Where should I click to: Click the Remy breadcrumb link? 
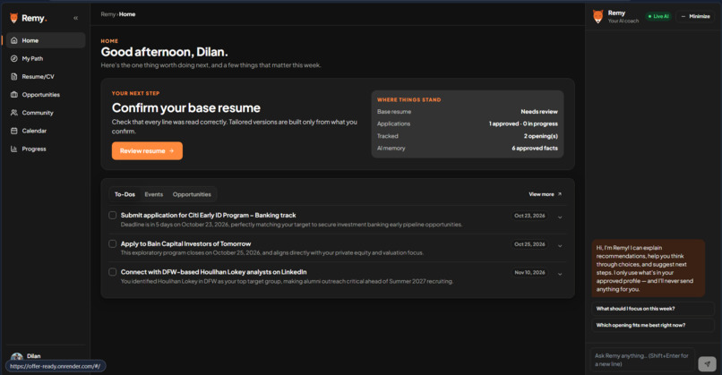(107, 14)
